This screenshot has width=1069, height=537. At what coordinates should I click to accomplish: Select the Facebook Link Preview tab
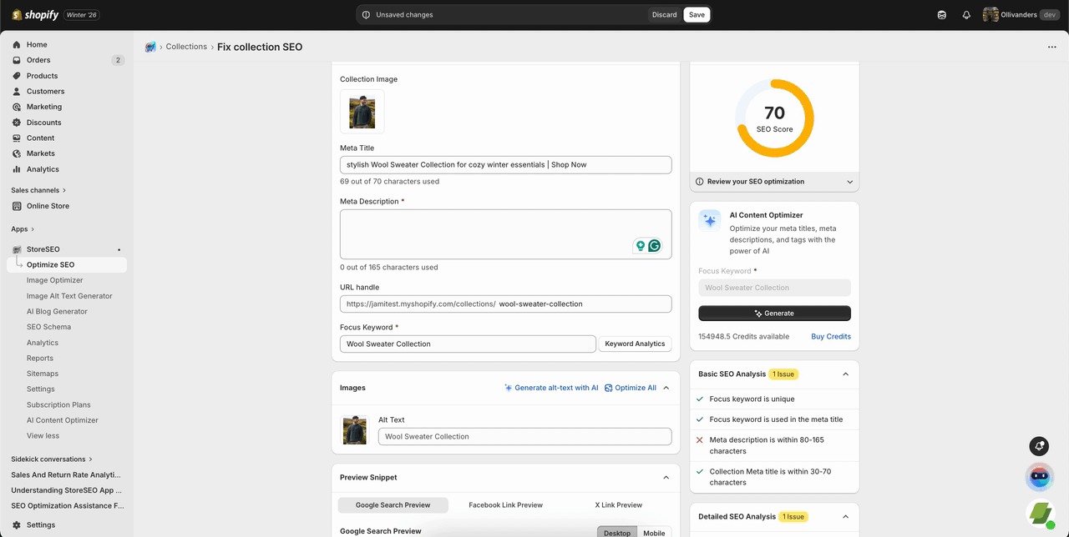[x=505, y=505]
